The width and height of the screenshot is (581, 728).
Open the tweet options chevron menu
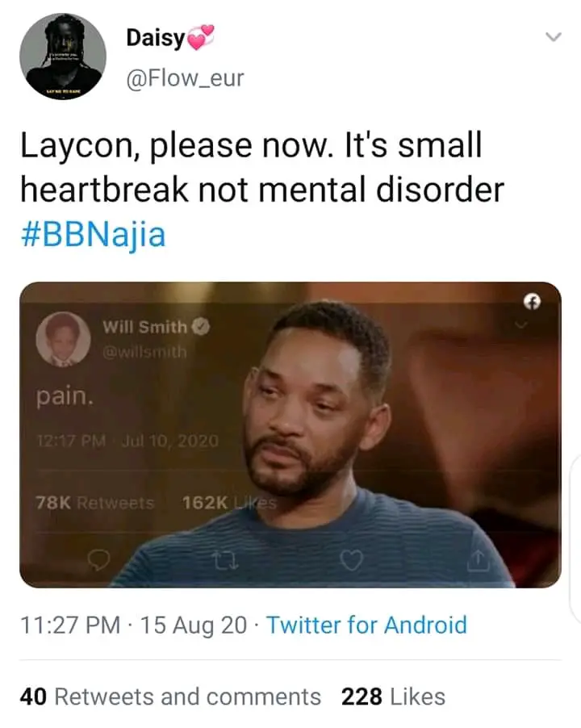tap(553, 36)
